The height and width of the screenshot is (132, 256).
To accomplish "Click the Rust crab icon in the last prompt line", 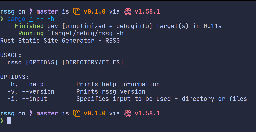I will (128, 113).
